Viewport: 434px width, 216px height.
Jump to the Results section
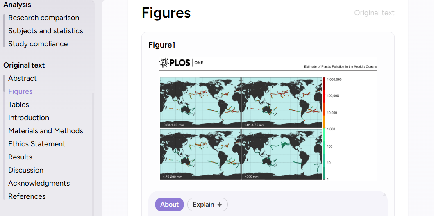tap(20, 157)
